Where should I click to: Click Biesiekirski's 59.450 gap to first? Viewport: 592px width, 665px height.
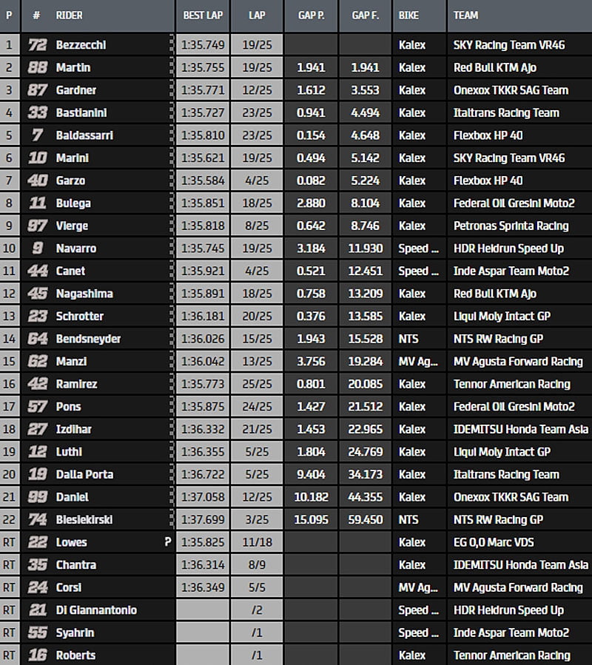click(366, 520)
